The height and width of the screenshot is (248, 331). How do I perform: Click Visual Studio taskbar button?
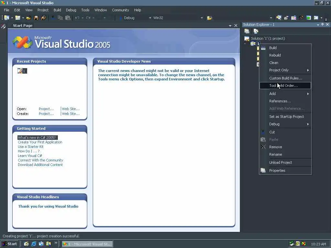pos(87,244)
